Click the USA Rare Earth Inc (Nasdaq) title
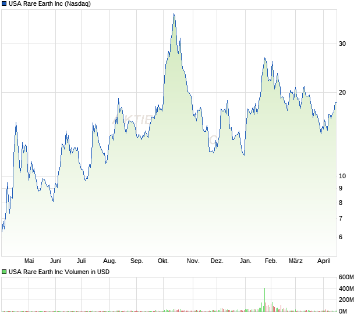The image size is (361, 317). click(49, 4)
